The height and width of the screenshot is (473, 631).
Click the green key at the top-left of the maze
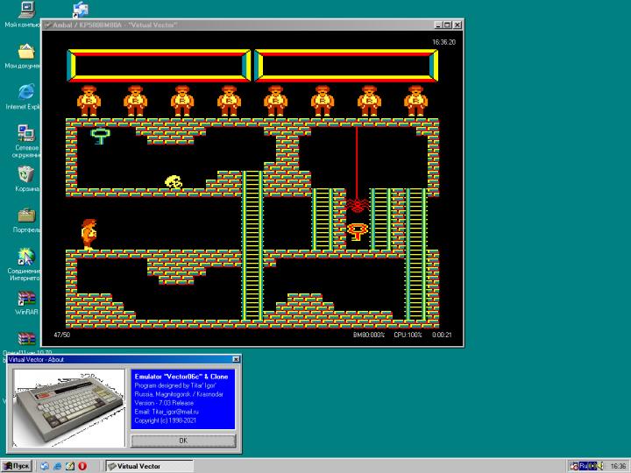100,136
